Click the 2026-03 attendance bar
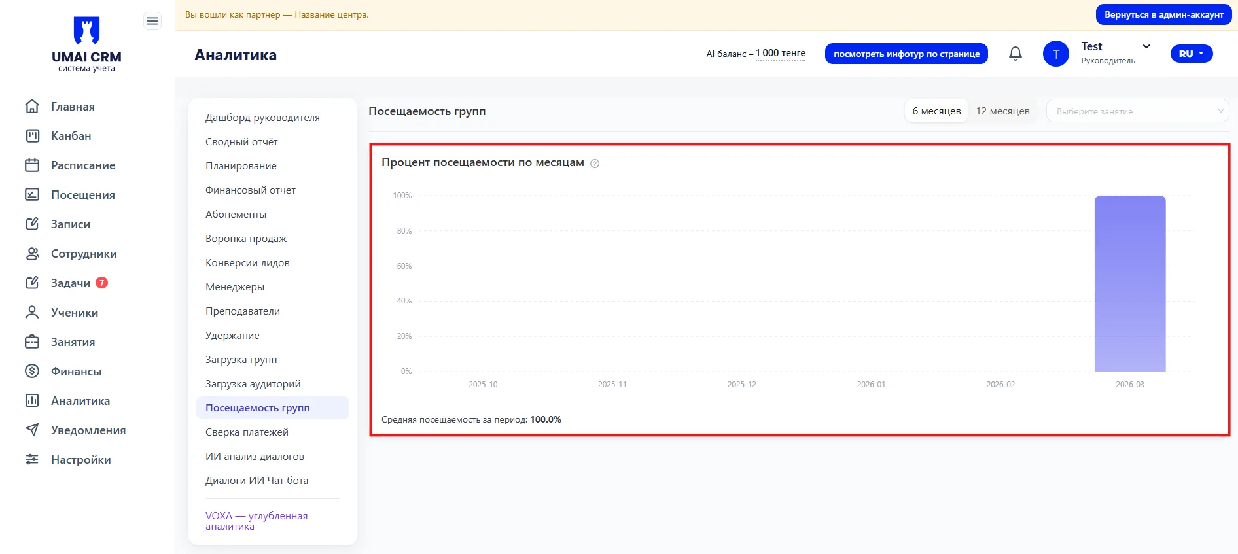Image resolution: width=1238 pixels, height=554 pixels. [x=1130, y=283]
